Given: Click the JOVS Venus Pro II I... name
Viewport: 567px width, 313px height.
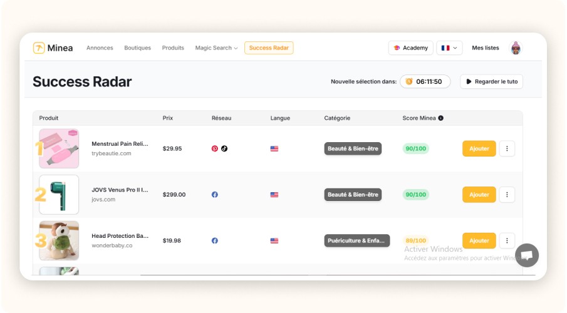Looking at the screenshot, I should [120, 190].
